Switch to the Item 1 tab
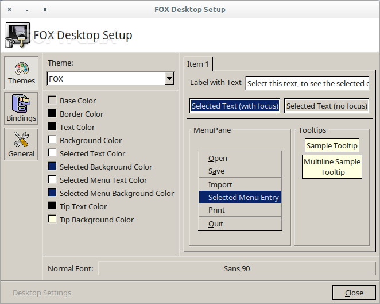 coord(198,64)
